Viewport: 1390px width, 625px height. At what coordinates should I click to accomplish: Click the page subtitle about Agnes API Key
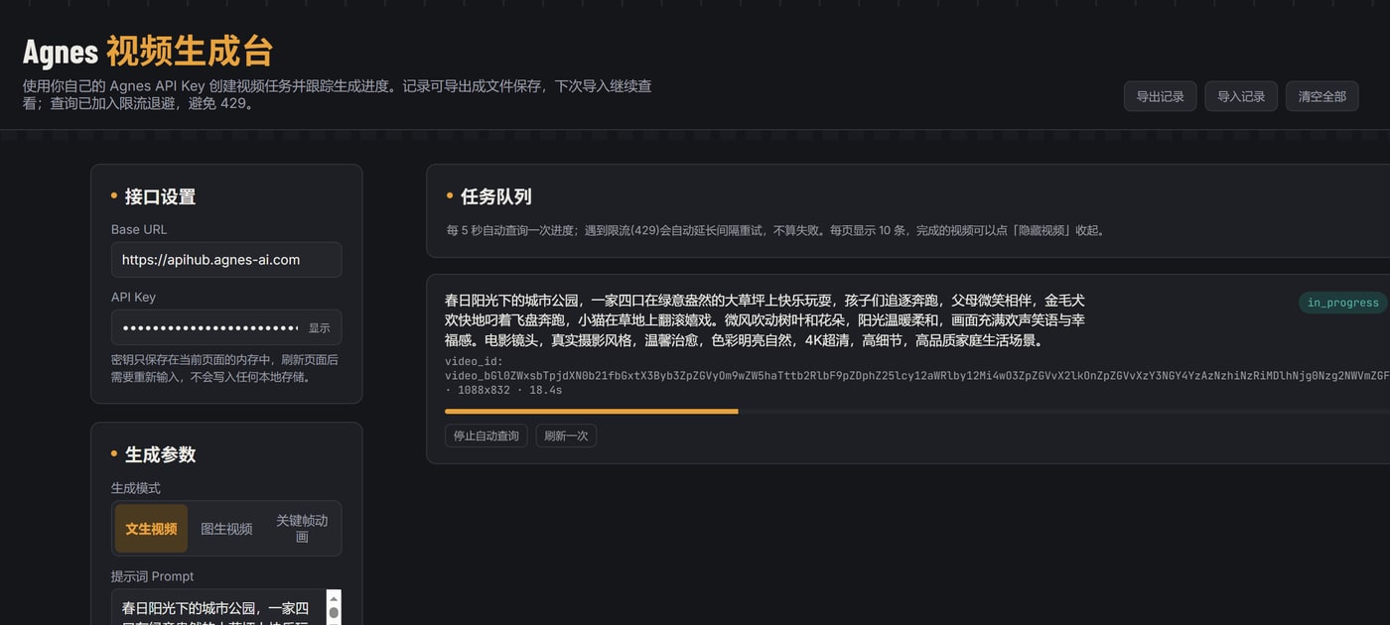[338, 94]
